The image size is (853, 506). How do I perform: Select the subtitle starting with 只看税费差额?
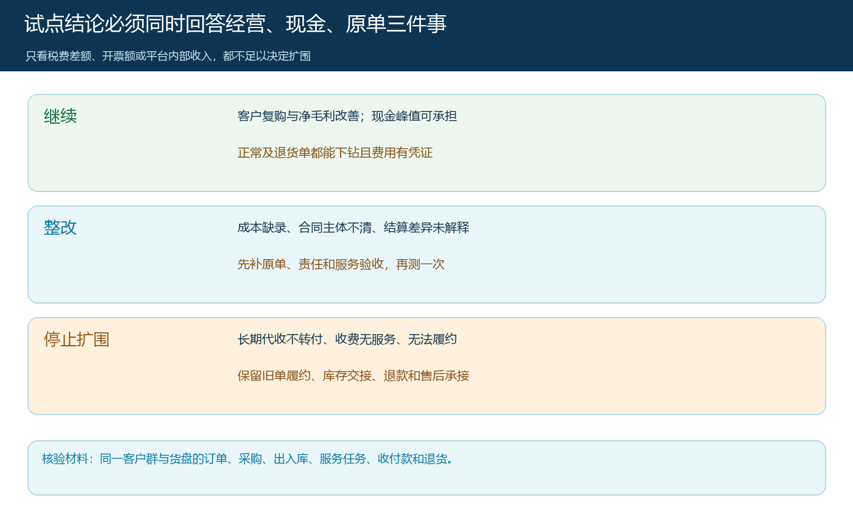point(168,56)
